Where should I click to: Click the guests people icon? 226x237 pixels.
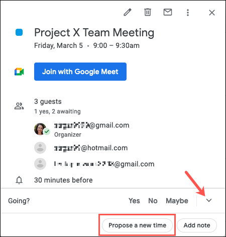pyautogui.click(x=19, y=106)
